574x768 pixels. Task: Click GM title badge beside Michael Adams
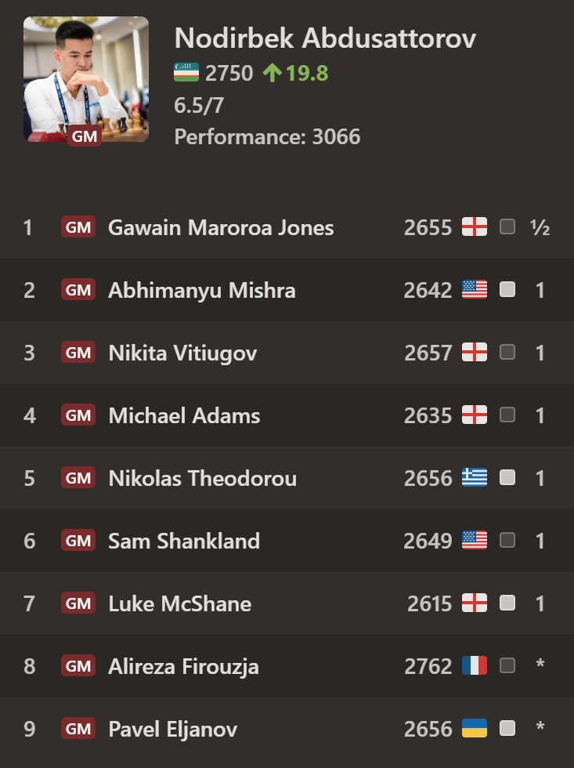click(x=78, y=415)
